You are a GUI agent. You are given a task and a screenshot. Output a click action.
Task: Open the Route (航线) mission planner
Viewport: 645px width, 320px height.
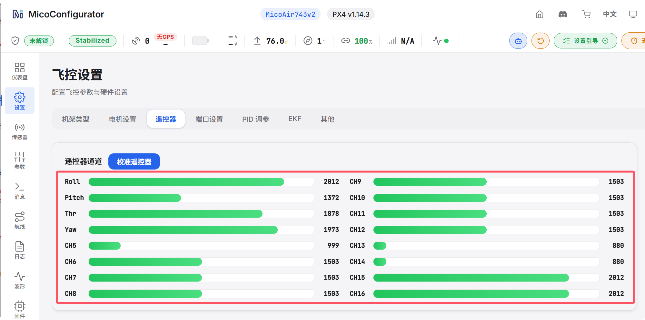click(20, 221)
